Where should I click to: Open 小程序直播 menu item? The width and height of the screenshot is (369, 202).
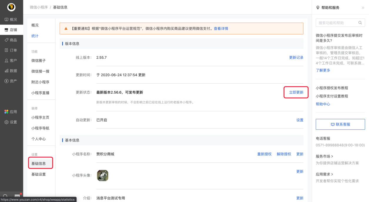click(x=40, y=93)
